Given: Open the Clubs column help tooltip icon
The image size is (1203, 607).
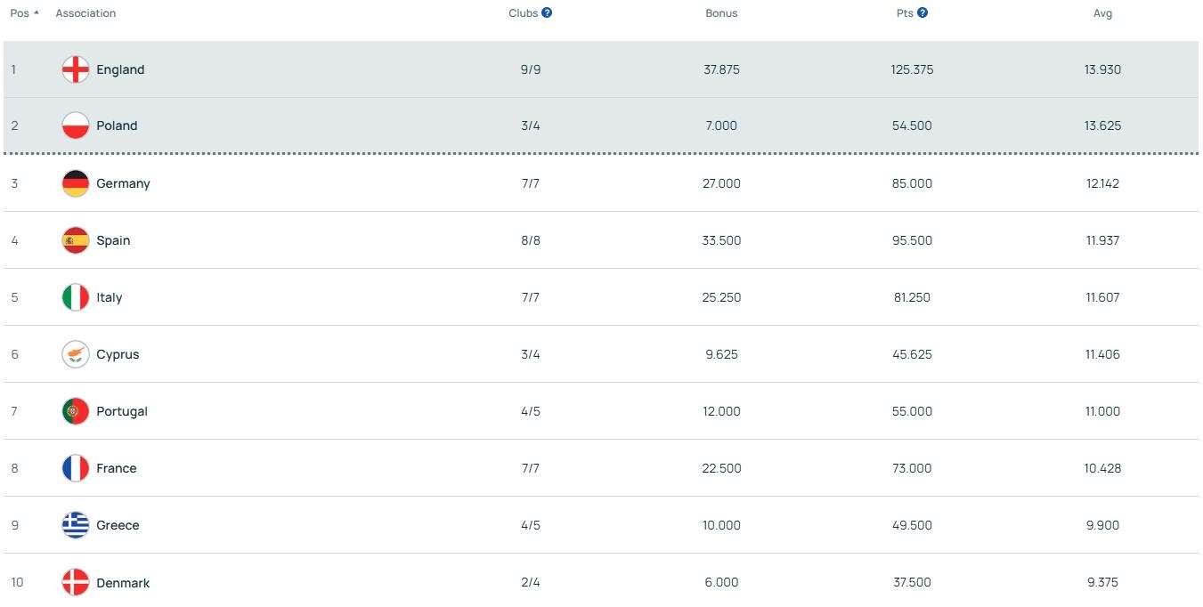Looking at the screenshot, I should 547,13.
